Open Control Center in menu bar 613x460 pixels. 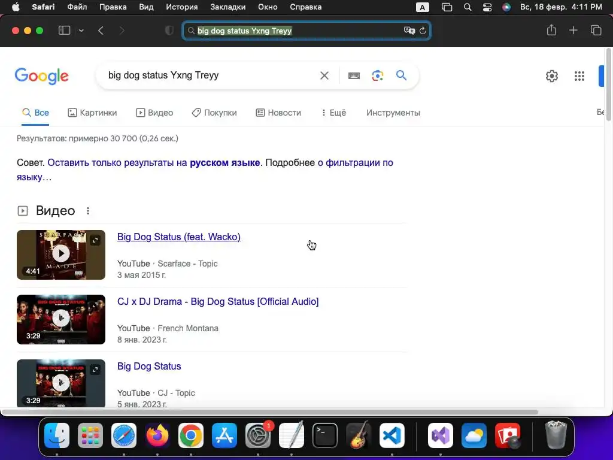pos(487,7)
